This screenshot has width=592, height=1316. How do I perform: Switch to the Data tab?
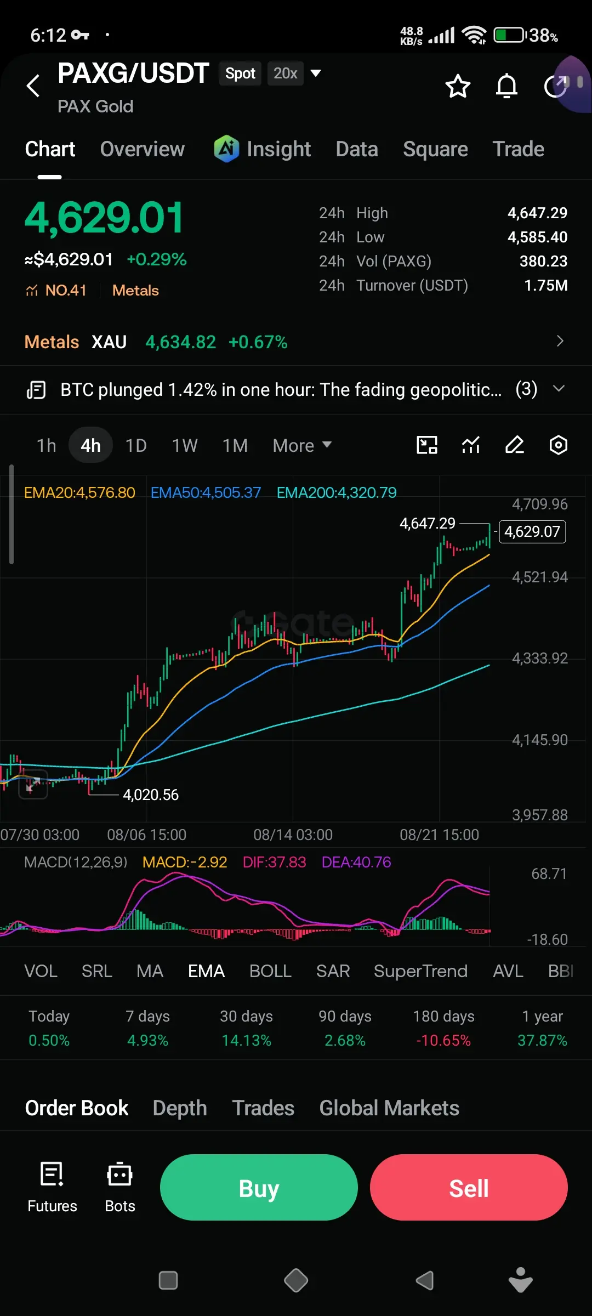click(357, 149)
